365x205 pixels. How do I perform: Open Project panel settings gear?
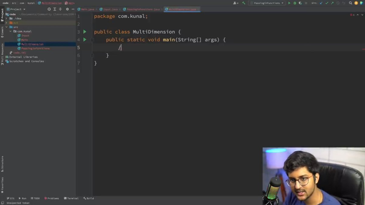click(67, 9)
